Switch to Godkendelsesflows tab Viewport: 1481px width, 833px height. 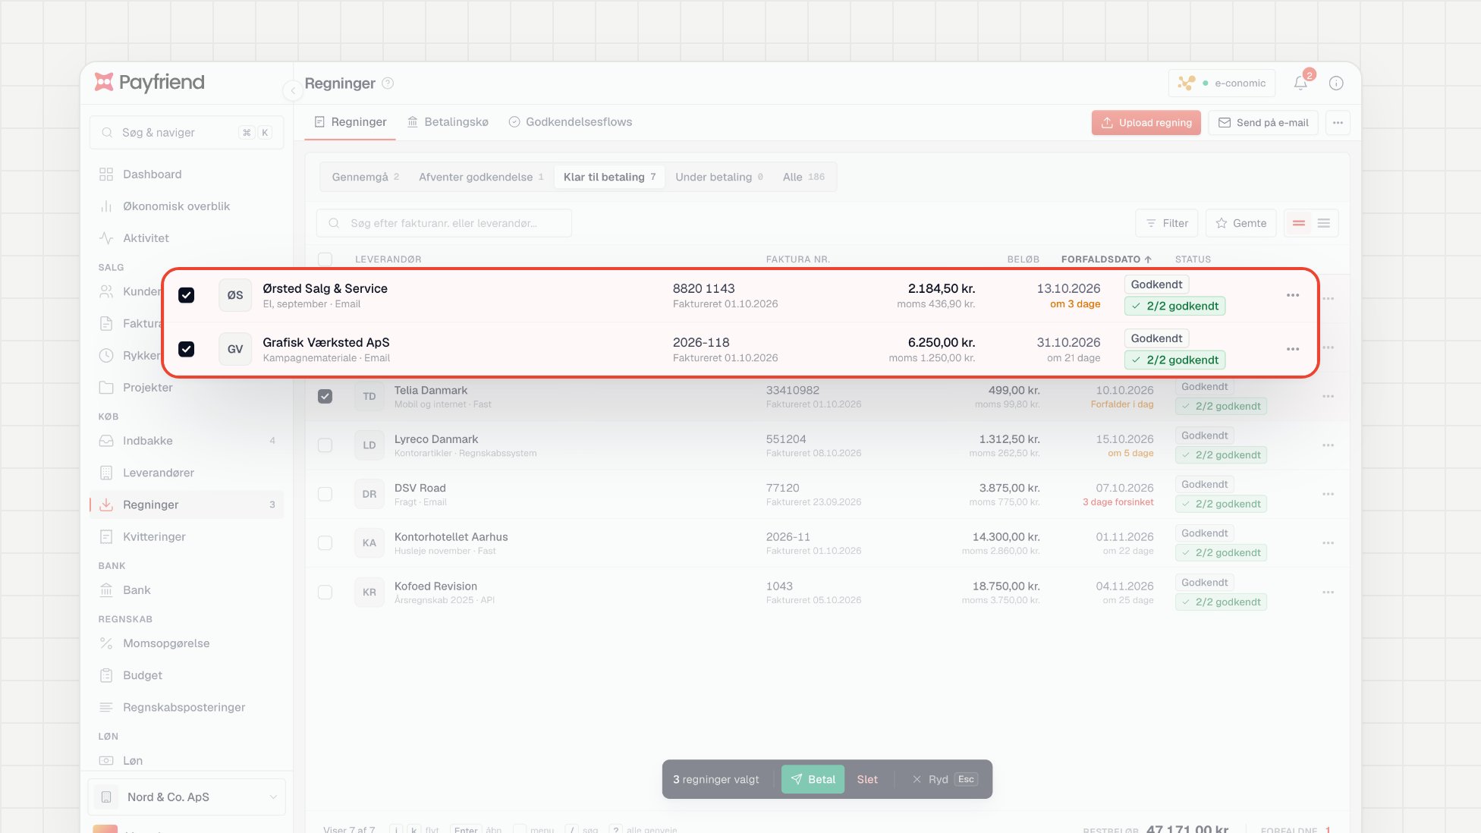(x=570, y=122)
